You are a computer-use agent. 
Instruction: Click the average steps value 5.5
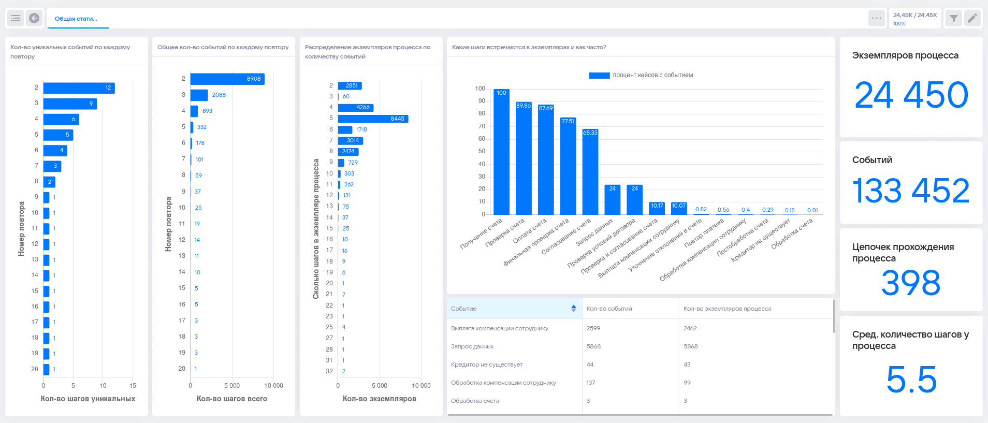911,380
